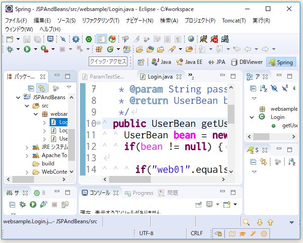303x243 pixels.
Task: Toggle Link with Editor in Package Explorer
Action: [42, 88]
